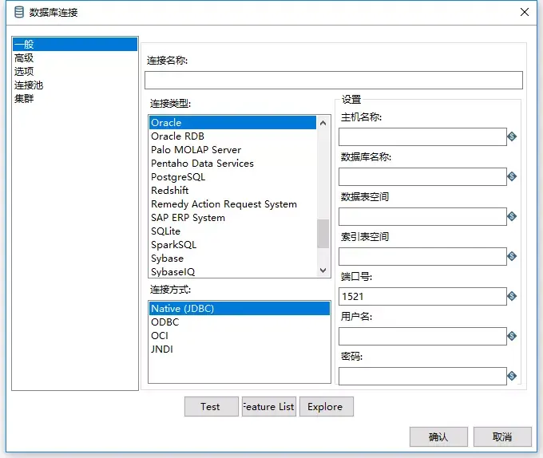Viewport: 543px width, 458px height.
Task: Select Sybase connection type
Action: coord(232,259)
